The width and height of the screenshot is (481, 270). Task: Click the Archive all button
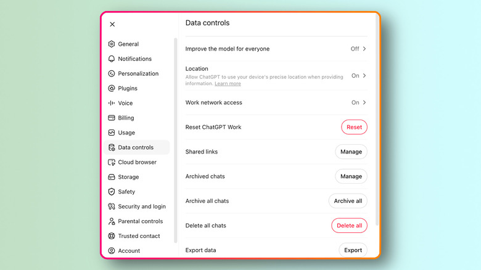tap(348, 201)
